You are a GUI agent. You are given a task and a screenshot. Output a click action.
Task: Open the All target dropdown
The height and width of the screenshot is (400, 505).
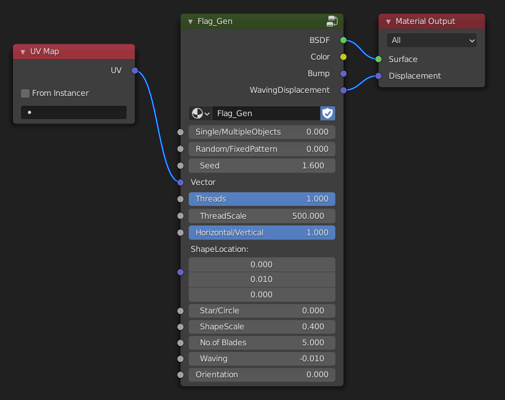(x=431, y=41)
